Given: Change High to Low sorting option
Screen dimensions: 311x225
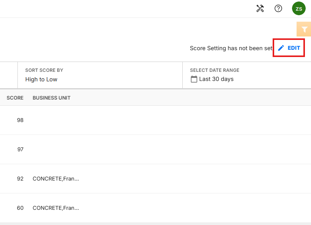Looking at the screenshot, I should click(41, 79).
